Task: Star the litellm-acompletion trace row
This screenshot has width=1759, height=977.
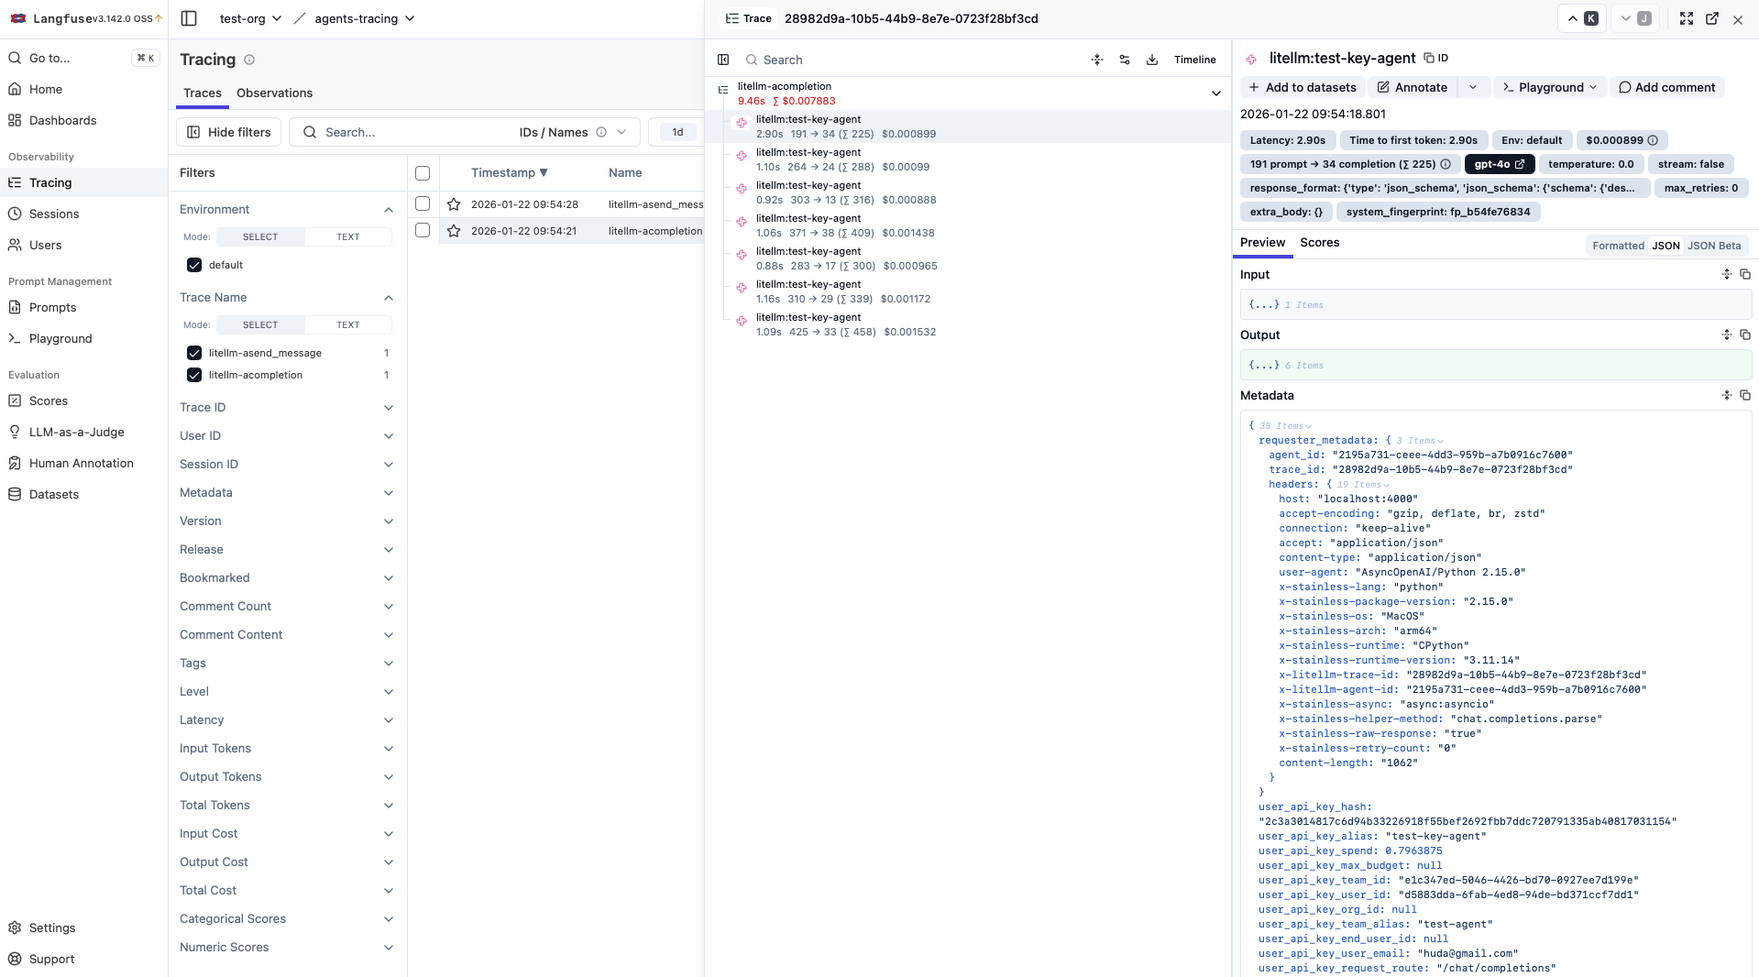Action: [x=454, y=231]
